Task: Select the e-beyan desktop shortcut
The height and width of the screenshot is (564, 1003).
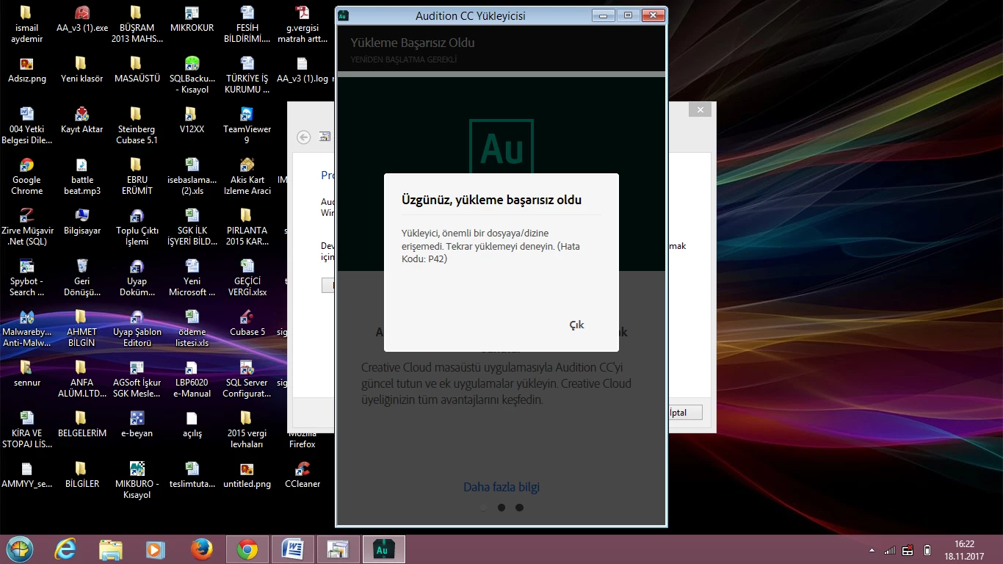Action: [x=137, y=424]
